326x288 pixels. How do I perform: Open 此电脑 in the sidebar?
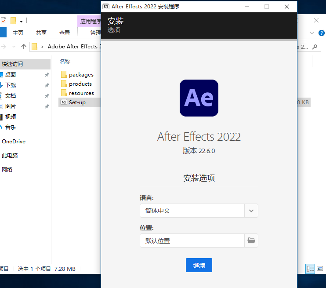click(10, 156)
